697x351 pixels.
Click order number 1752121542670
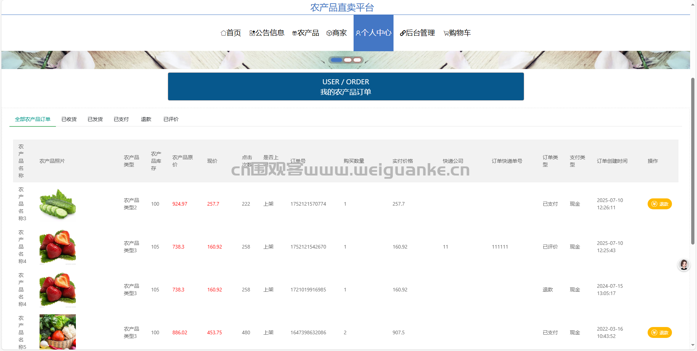(308, 247)
